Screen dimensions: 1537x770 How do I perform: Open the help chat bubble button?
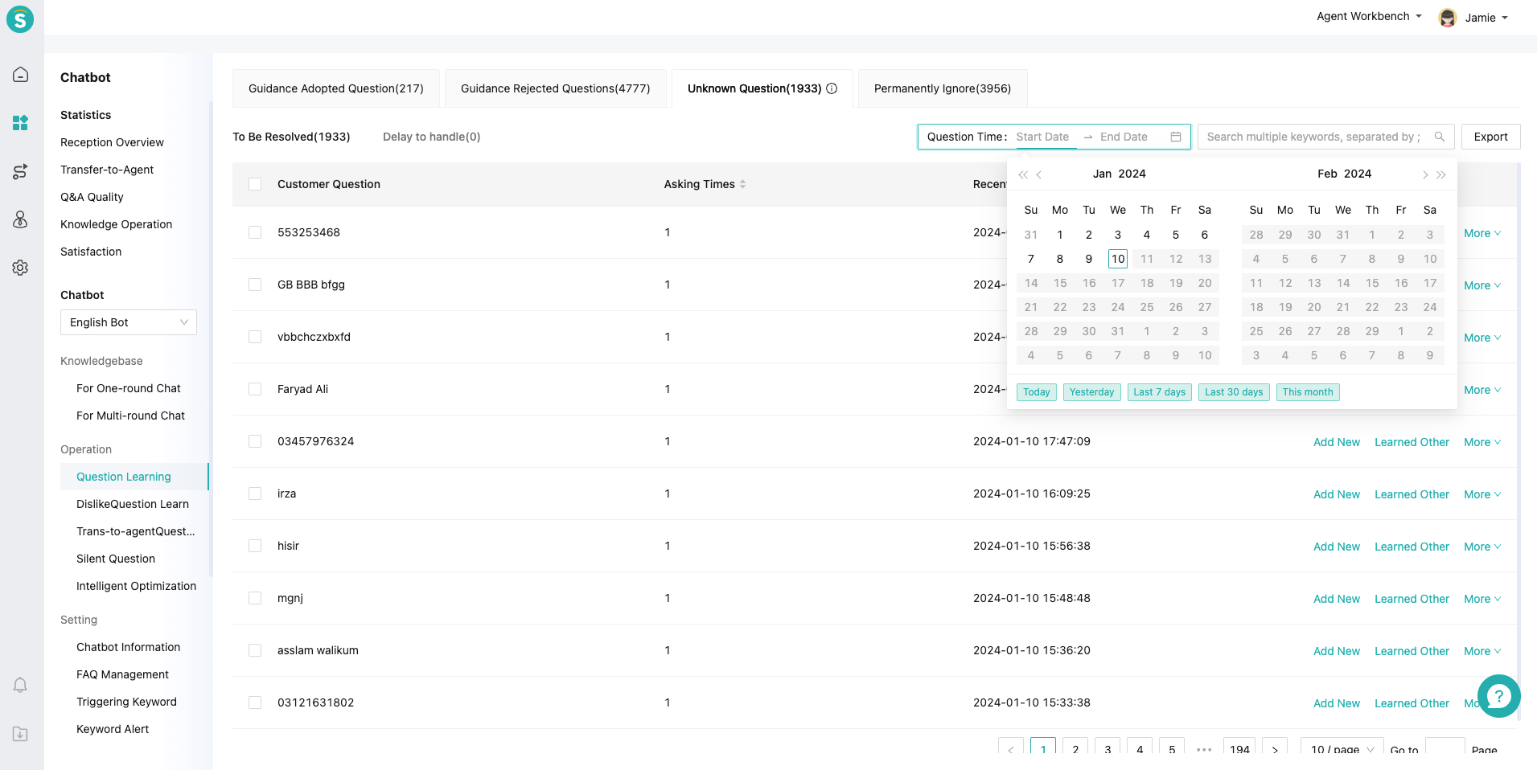click(x=1498, y=696)
